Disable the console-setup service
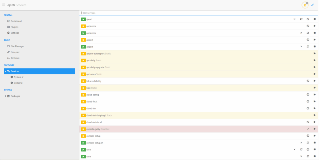 308,136
